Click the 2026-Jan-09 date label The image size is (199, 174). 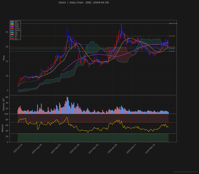112,149
